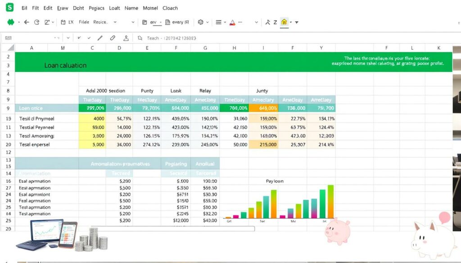Click the person icon in formula bar
Viewport: 461px width, 263px height.
pos(126,38)
